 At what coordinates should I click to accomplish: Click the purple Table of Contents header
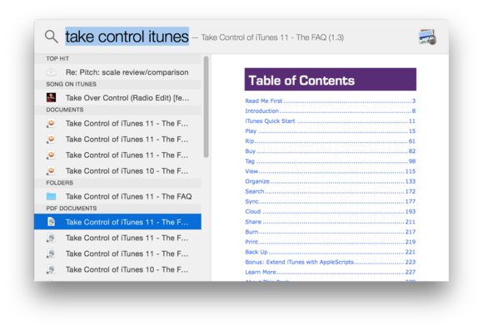pyautogui.click(x=331, y=79)
